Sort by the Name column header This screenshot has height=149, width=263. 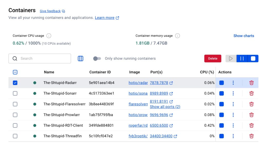click(x=49, y=72)
